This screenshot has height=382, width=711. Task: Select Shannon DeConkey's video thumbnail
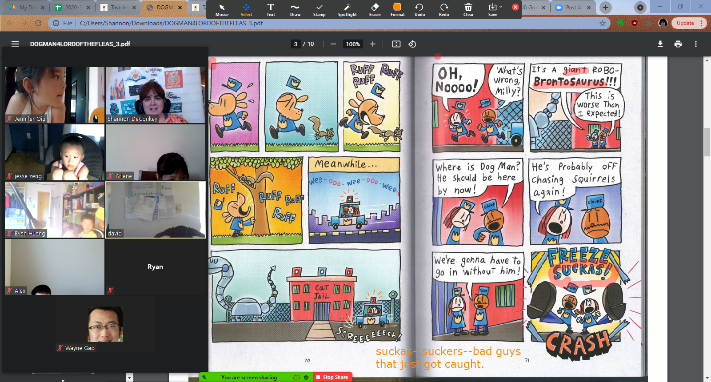(x=156, y=95)
